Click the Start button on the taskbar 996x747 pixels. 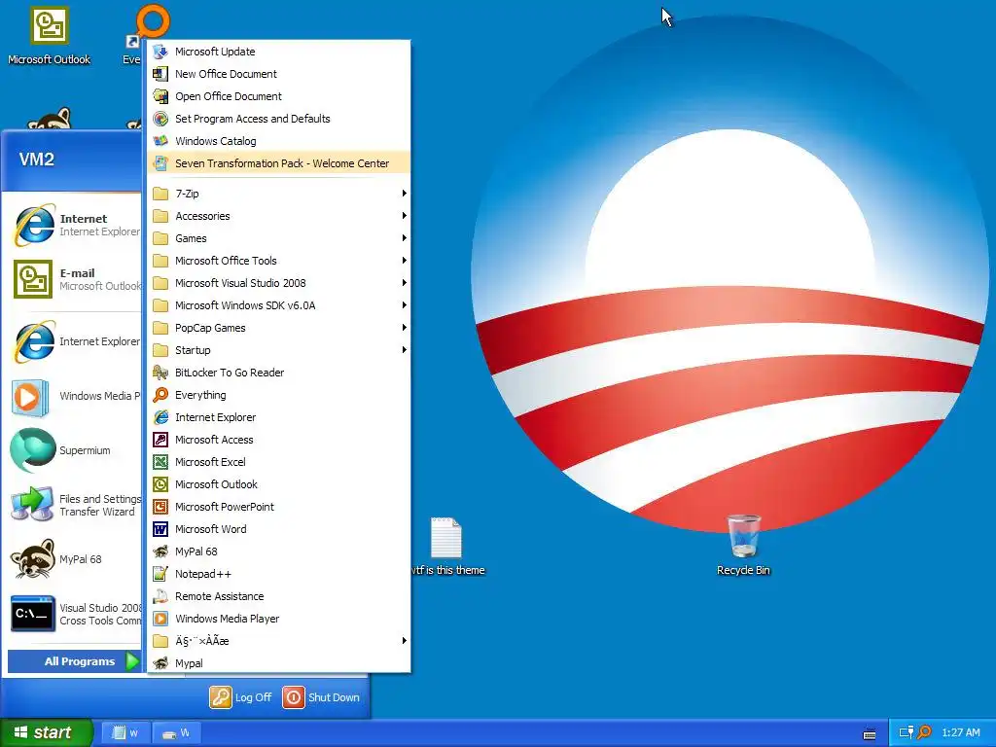46,732
